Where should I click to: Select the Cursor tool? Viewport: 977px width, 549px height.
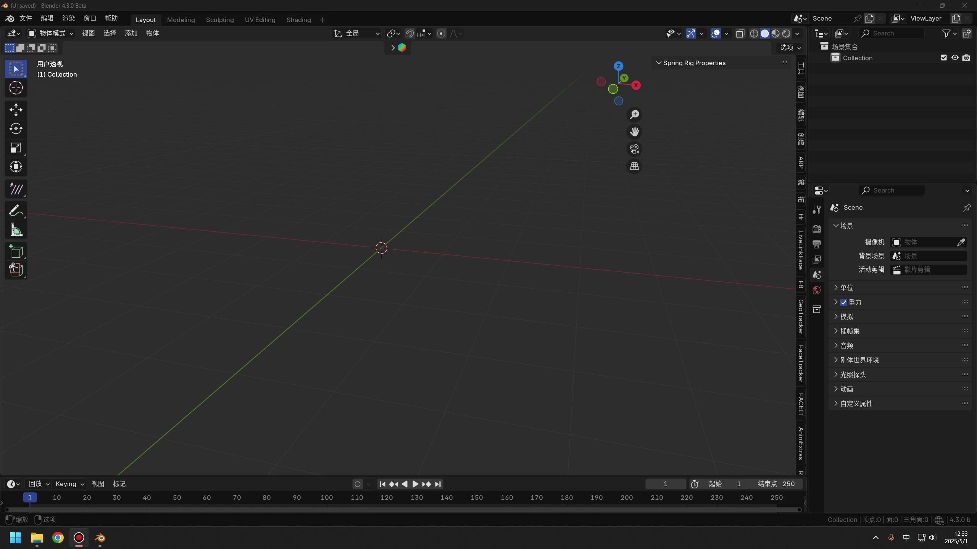click(x=16, y=88)
